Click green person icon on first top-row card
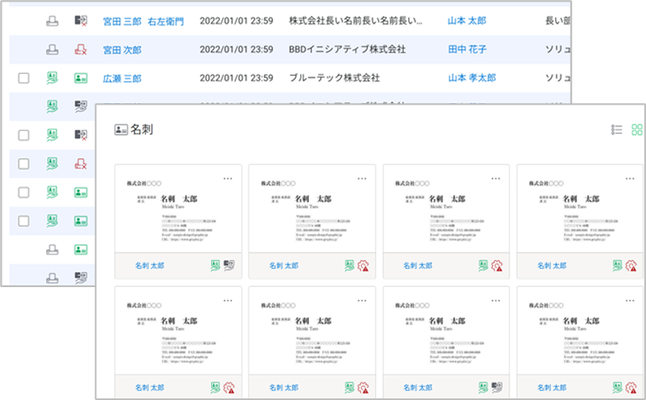This screenshot has width=646, height=400. point(215,266)
